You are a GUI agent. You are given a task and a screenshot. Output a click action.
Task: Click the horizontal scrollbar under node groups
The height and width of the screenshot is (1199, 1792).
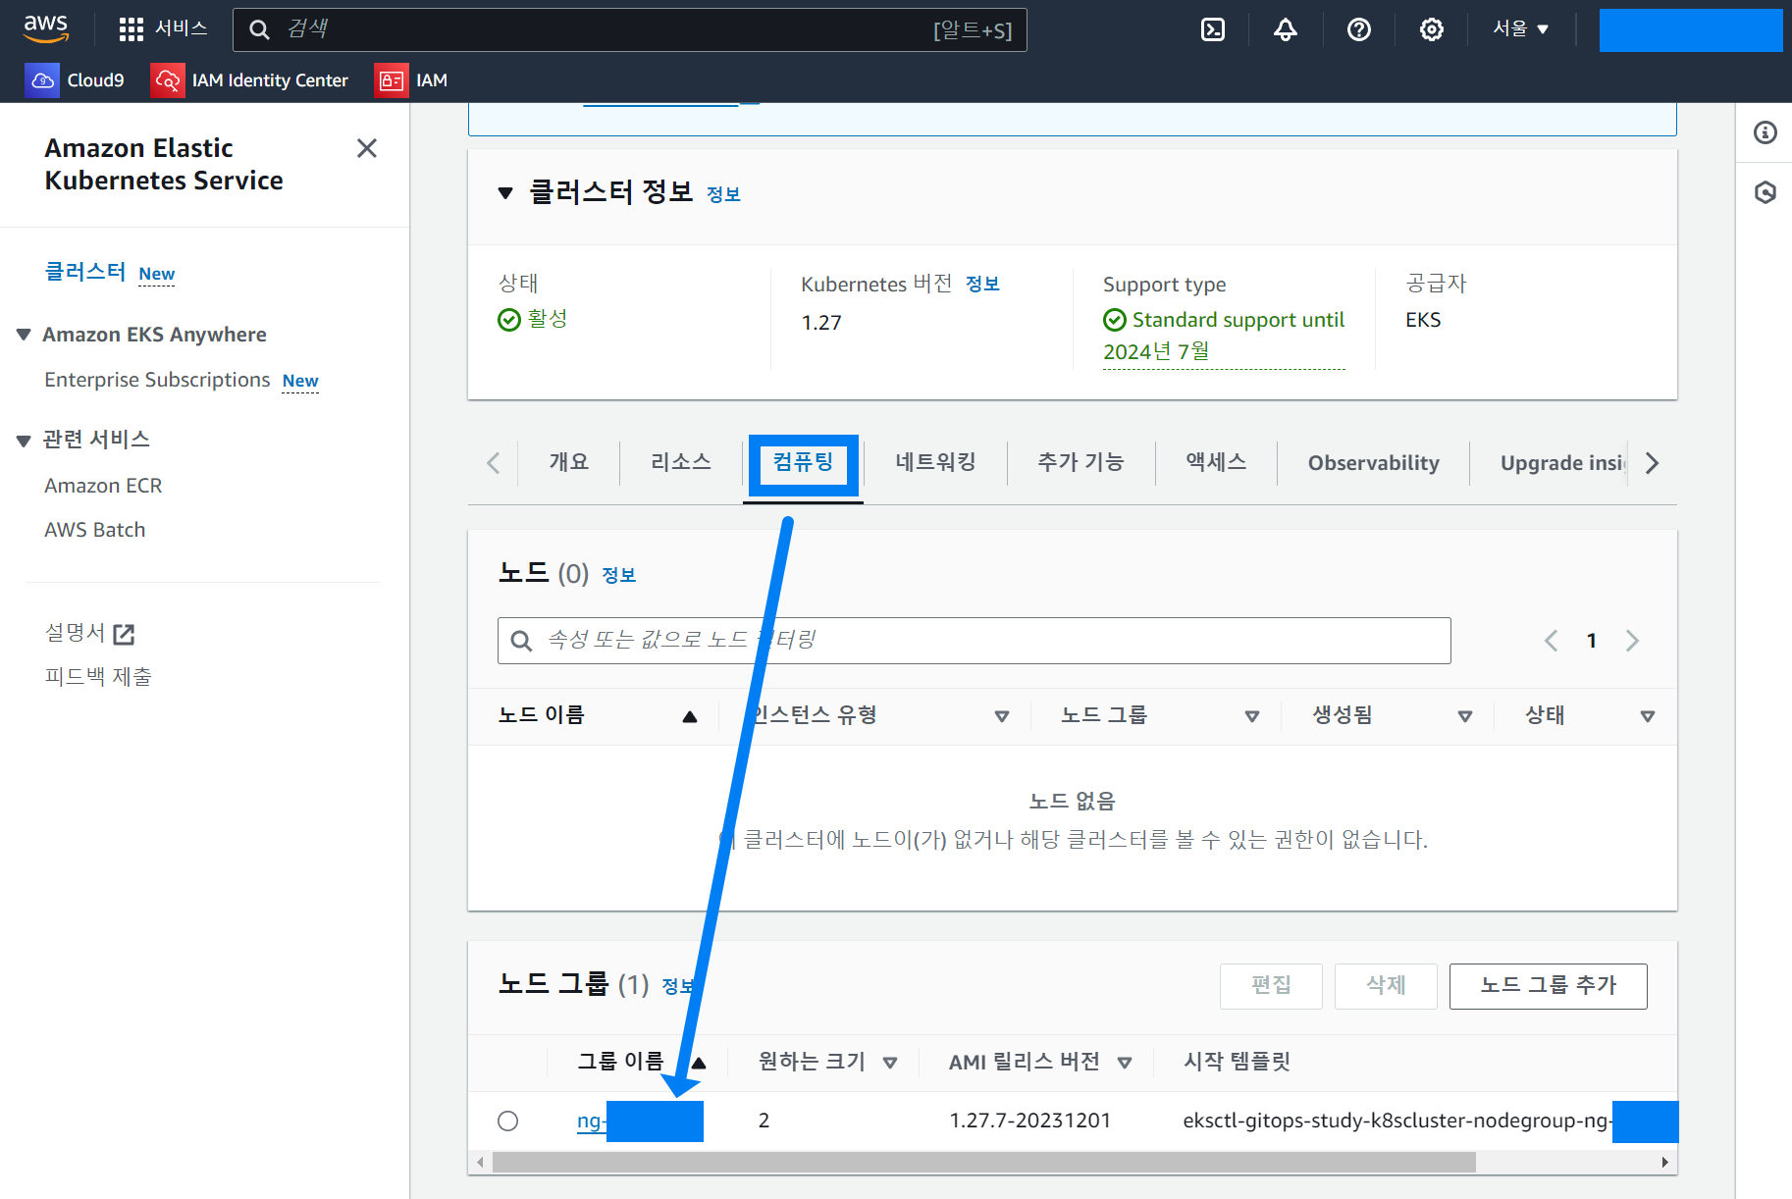click(x=984, y=1163)
